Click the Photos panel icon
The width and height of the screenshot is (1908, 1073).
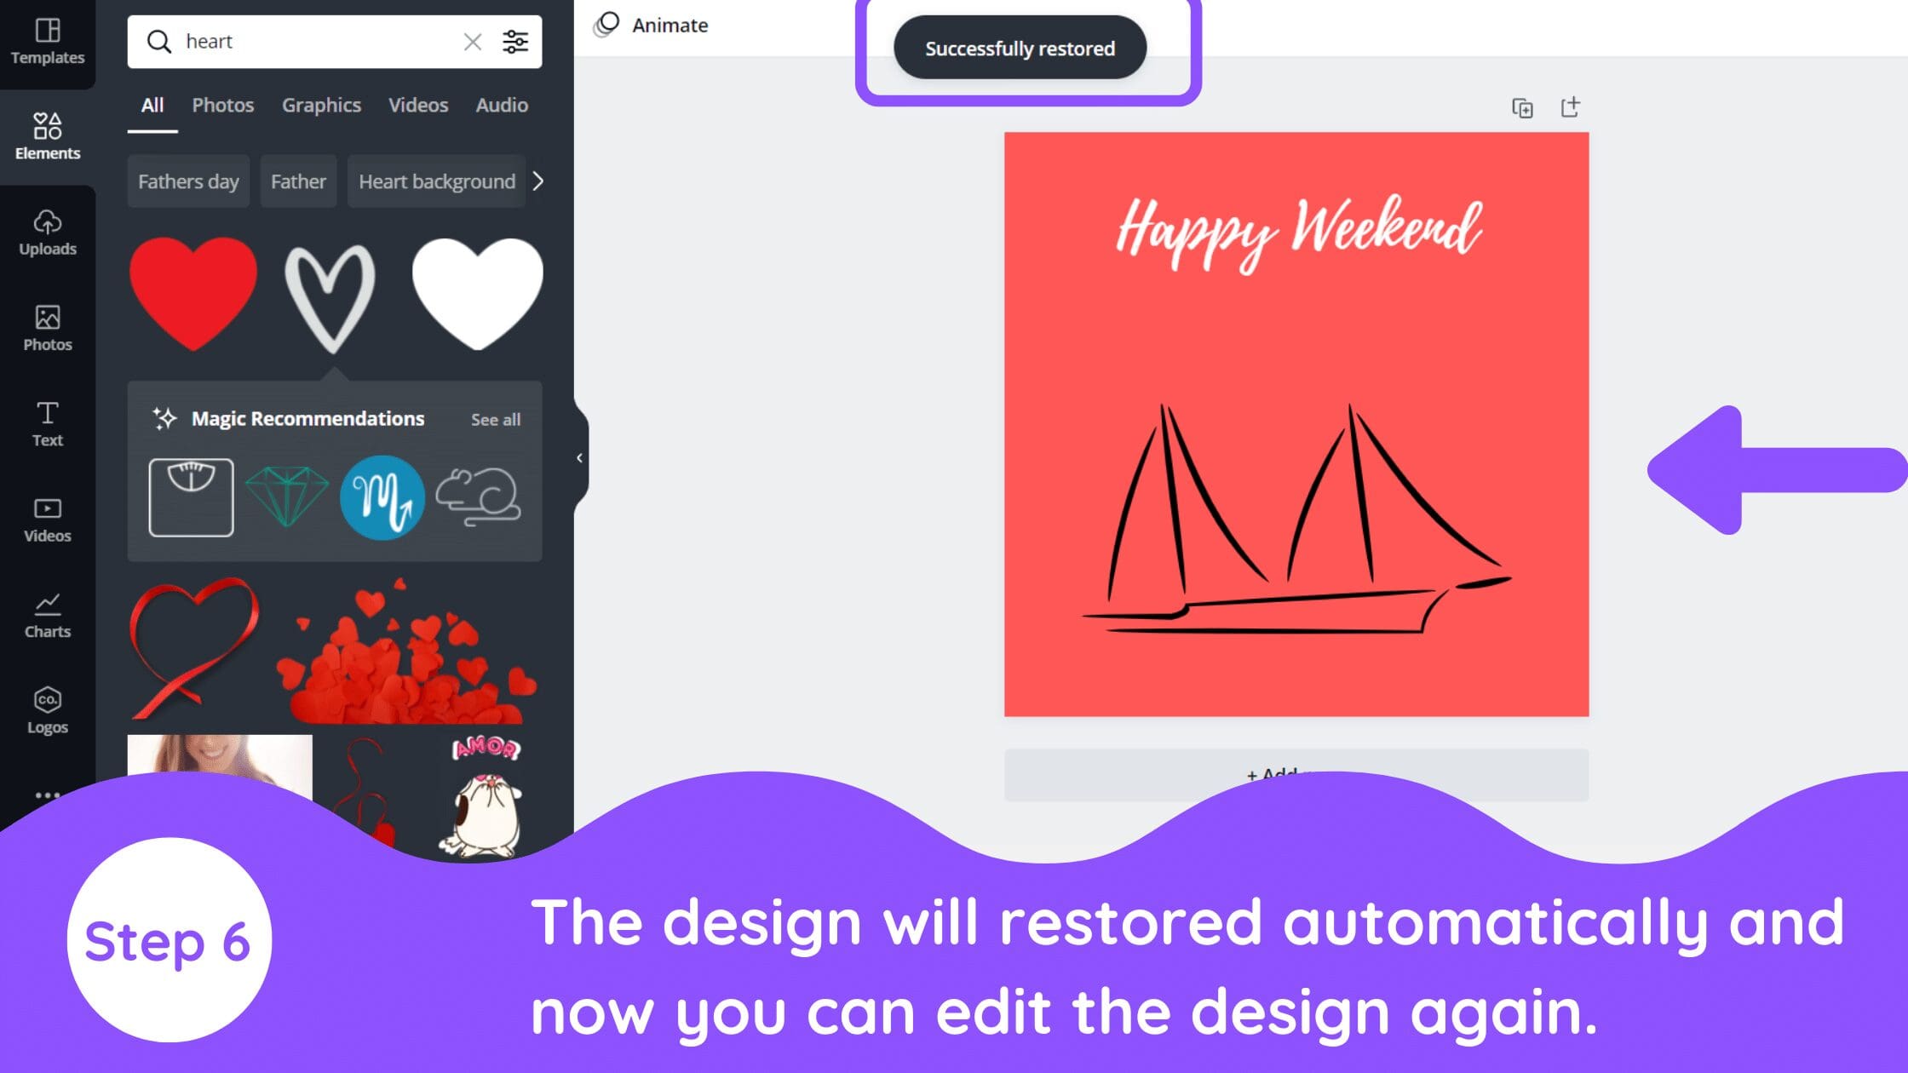coord(47,325)
